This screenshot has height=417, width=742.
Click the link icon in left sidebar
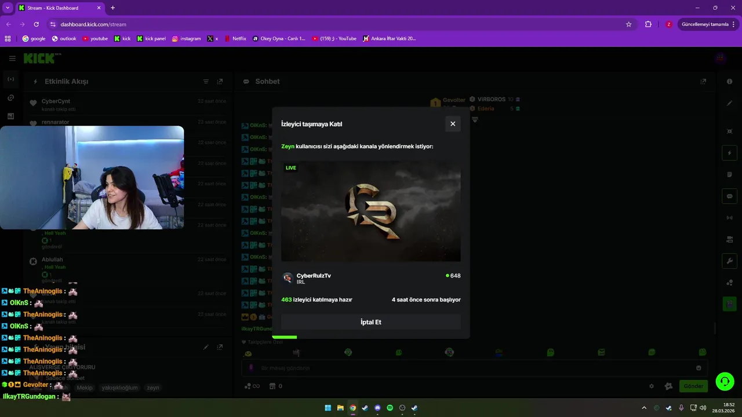click(11, 98)
